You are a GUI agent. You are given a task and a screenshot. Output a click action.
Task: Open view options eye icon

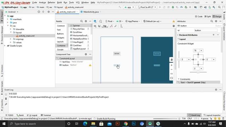pos(95,26)
